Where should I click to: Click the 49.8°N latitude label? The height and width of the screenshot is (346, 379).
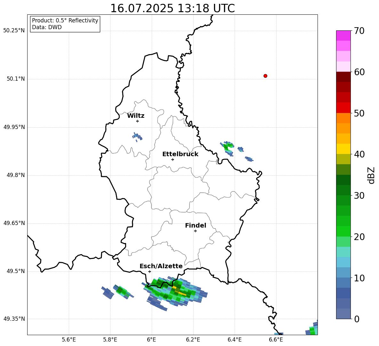pyautogui.click(x=16, y=175)
